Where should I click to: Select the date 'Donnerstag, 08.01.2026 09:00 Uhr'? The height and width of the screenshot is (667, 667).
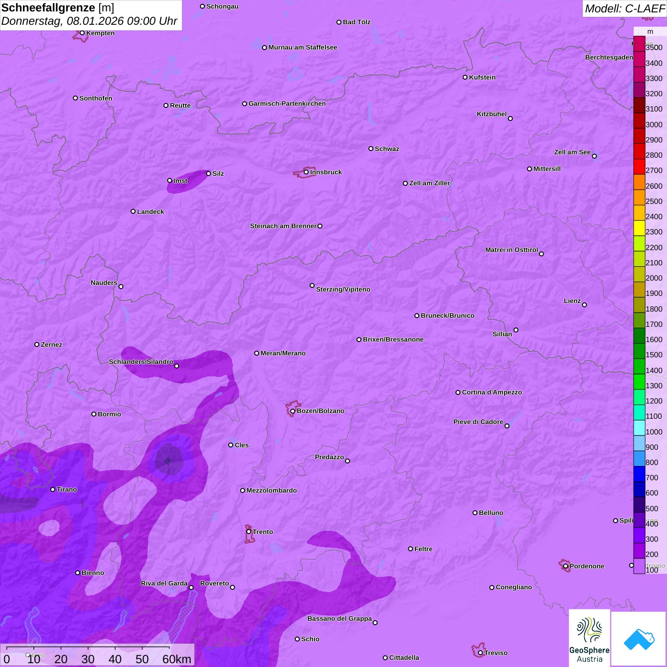tap(89, 21)
